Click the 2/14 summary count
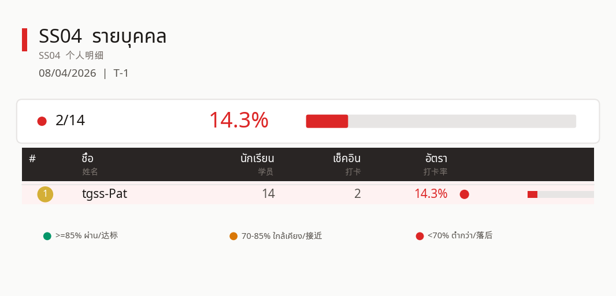616x296 pixels. [x=70, y=121]
